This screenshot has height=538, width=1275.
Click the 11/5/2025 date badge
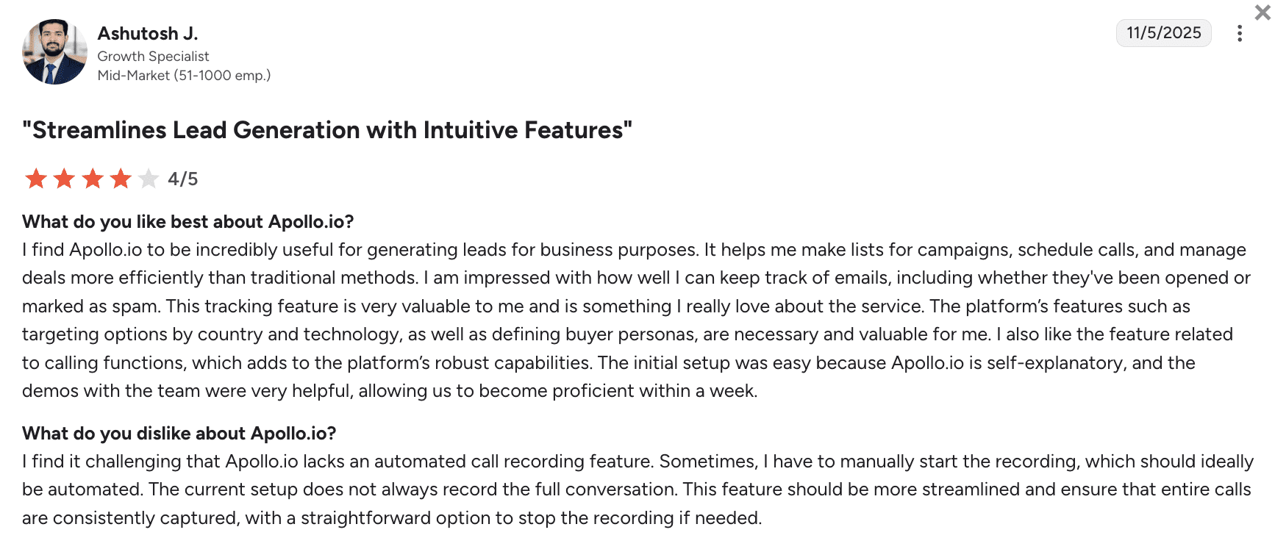[1163, 33]
